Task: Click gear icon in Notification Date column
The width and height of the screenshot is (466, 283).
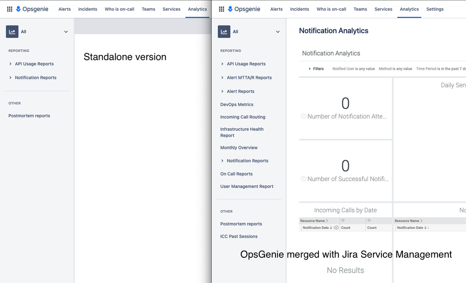Action: click(336, 228)
